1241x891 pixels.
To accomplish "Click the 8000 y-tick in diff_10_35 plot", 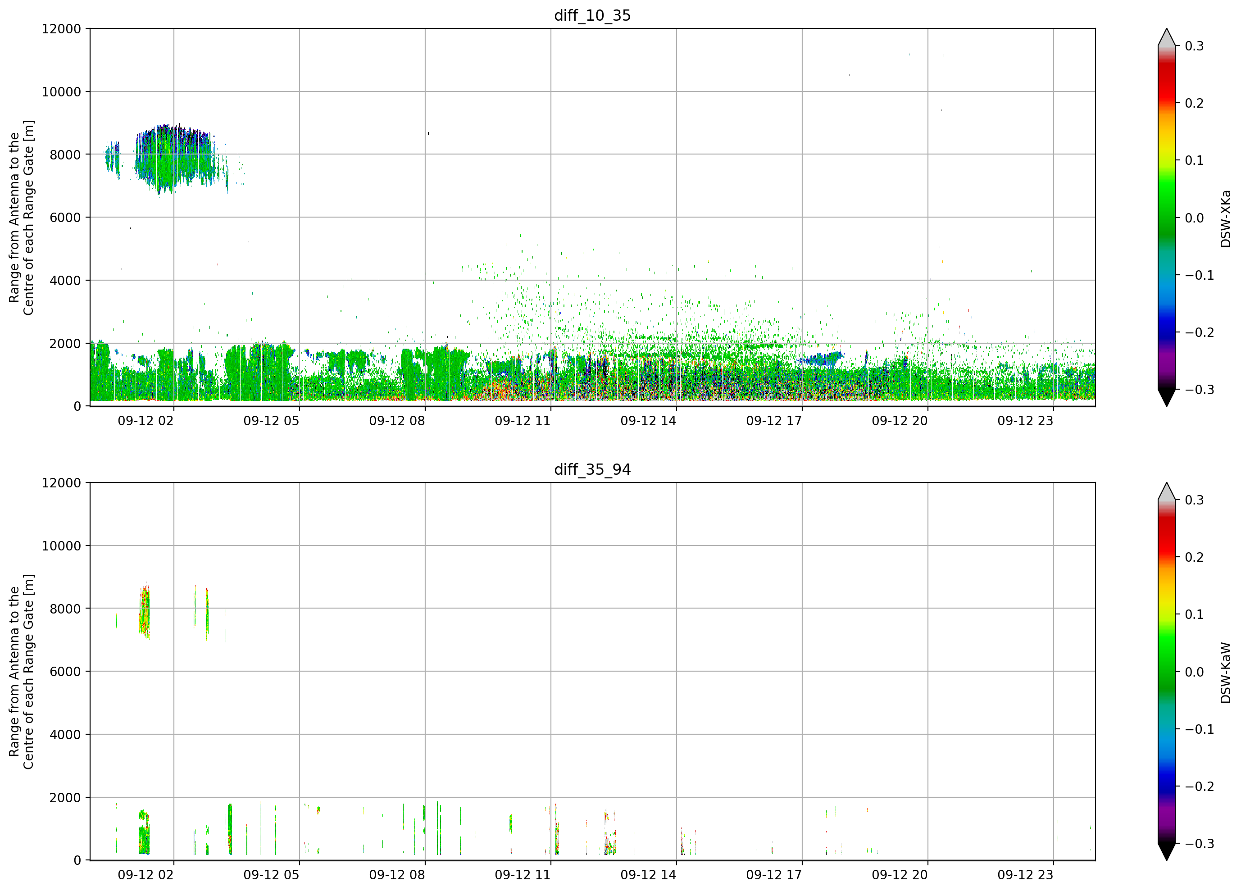I will [x=65, y=155].
